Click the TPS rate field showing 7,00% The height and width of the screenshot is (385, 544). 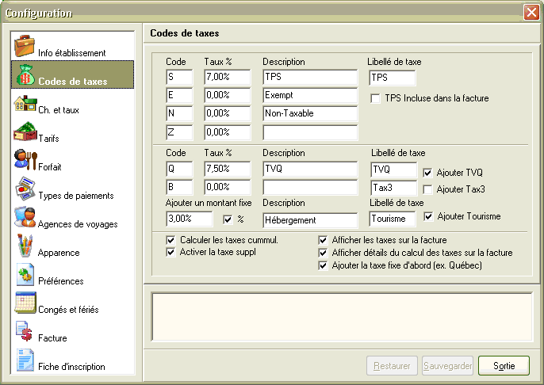pyautogui.click(x=227, y=78)
